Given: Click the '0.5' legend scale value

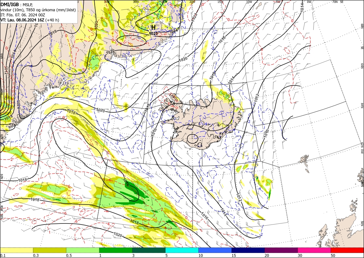Looking at the screenshot, I should [69, 255].
